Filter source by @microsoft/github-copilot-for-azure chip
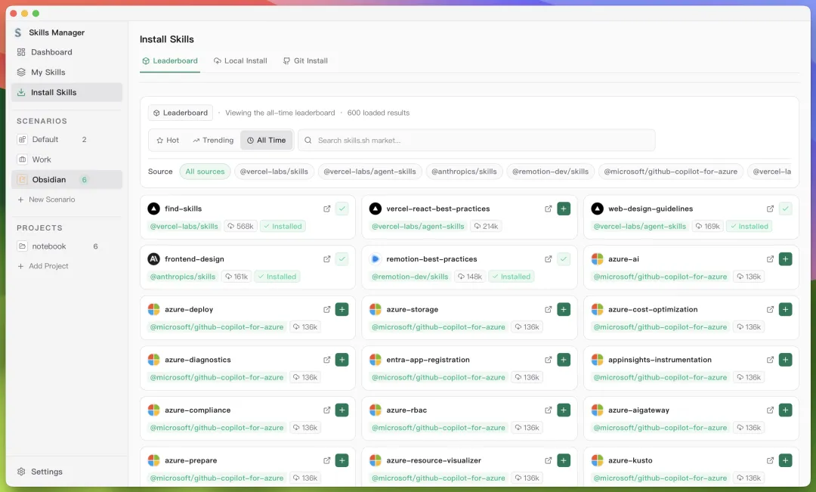Screen dimensions: 816x492 (671, 172)
